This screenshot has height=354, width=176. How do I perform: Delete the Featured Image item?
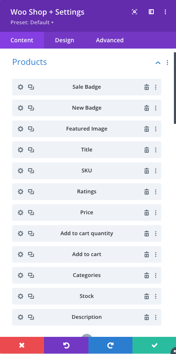tap(147, 129)
